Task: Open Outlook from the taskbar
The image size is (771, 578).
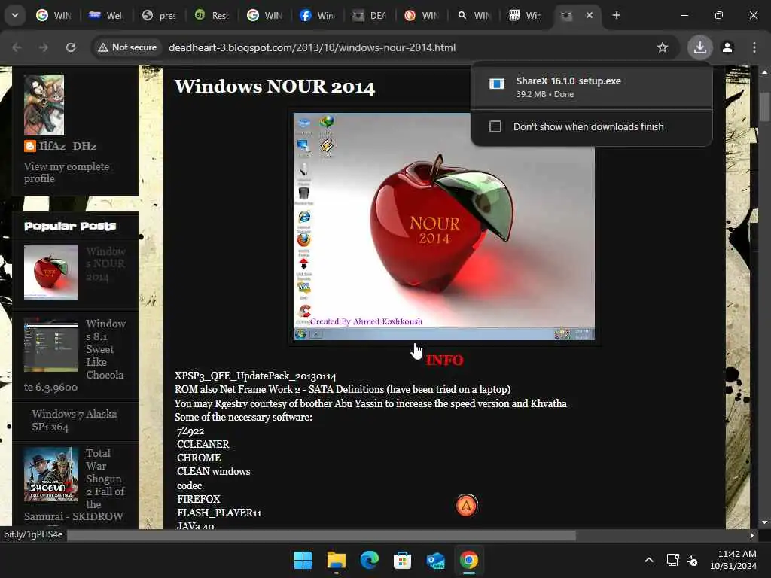Action: click(436, 560)
